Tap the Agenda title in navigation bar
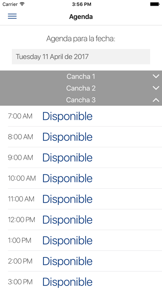Screen dimensions: 162x288 click(x=81, y=17)
